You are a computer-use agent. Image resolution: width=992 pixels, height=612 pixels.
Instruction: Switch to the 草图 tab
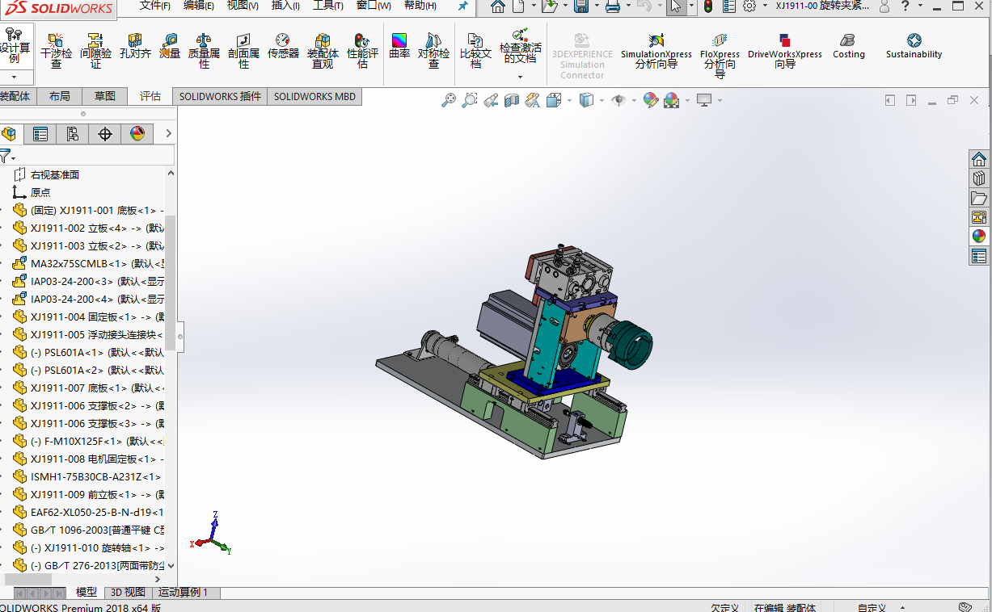pyautogui.click(x=105, y=96)
